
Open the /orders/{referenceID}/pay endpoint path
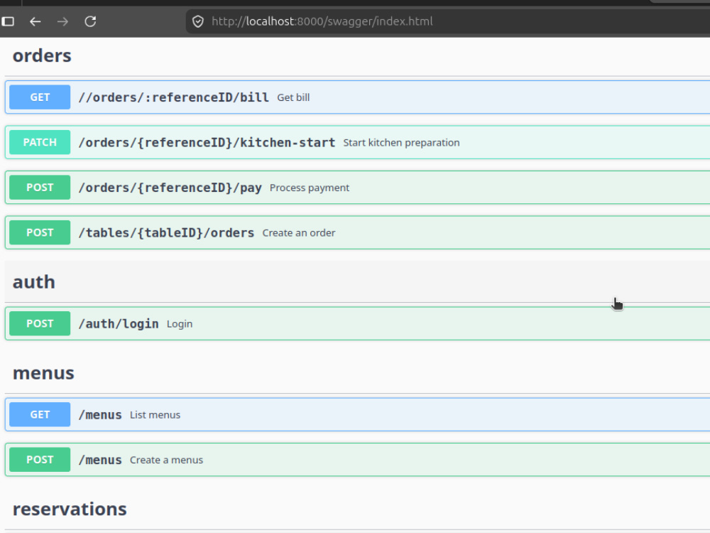click(170, 188)
